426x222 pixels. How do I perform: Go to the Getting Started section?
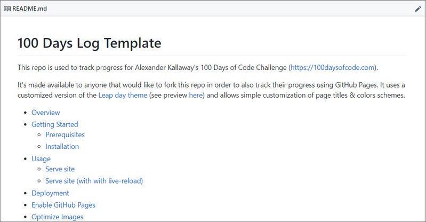pyautogui.click(x=54, y=124)
